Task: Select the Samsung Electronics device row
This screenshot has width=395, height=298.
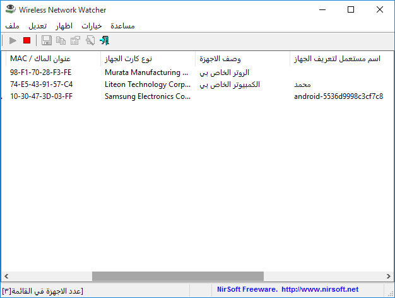Action: click(147, 96)
